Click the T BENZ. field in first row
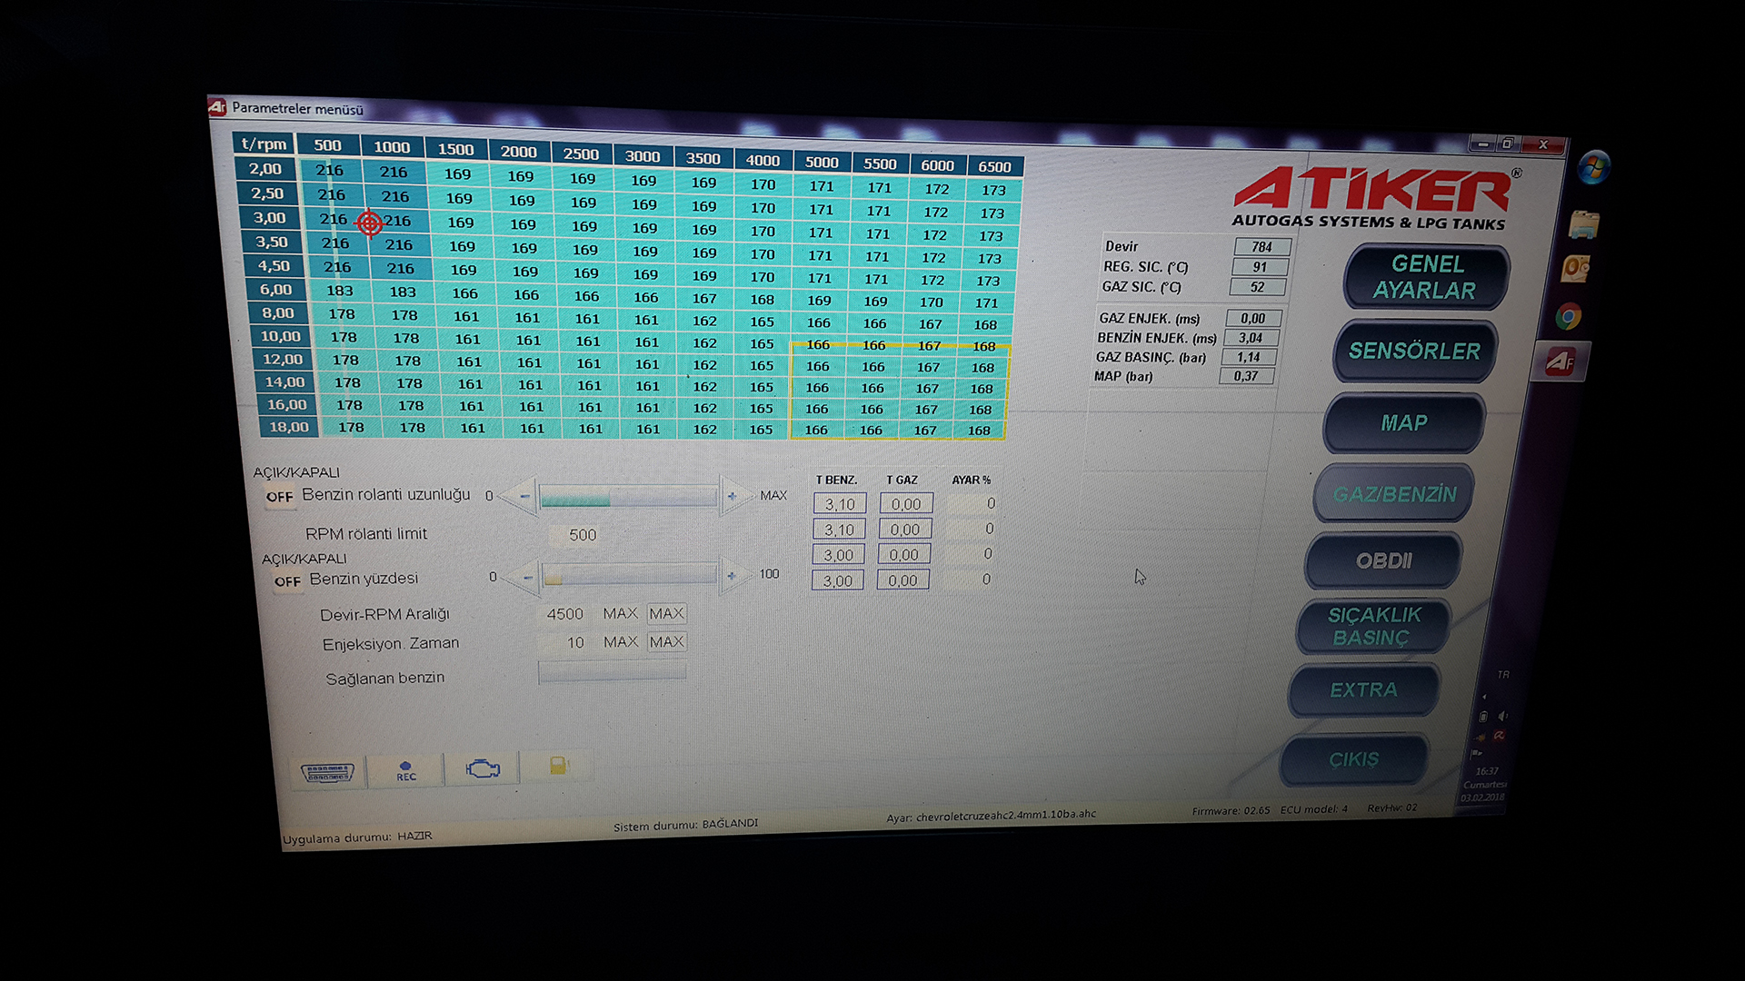1745x981 pixels. coord(840,504)
